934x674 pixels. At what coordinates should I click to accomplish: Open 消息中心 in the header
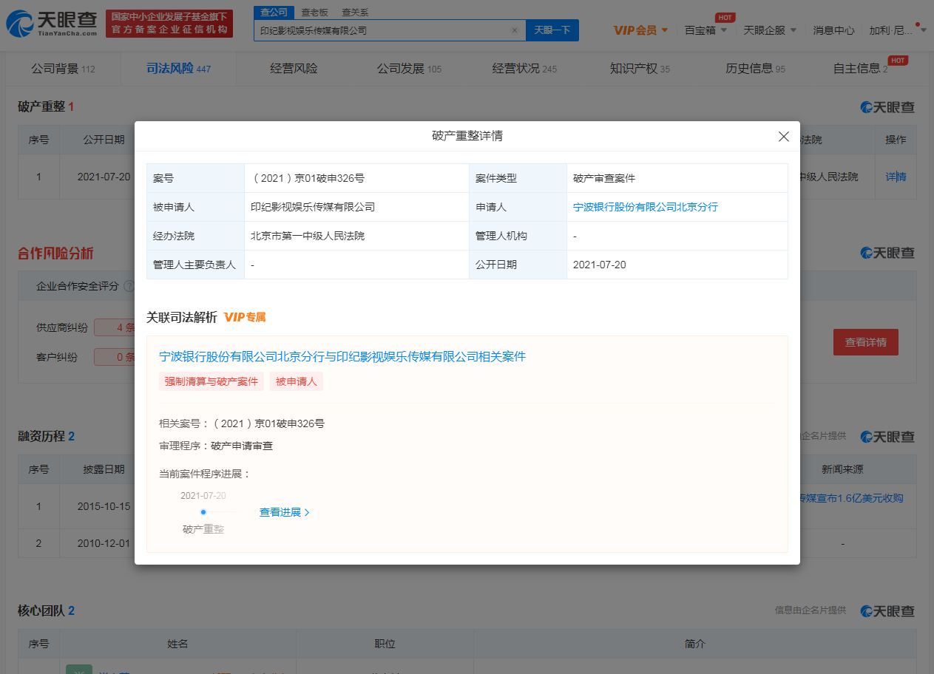pos(833,30)
